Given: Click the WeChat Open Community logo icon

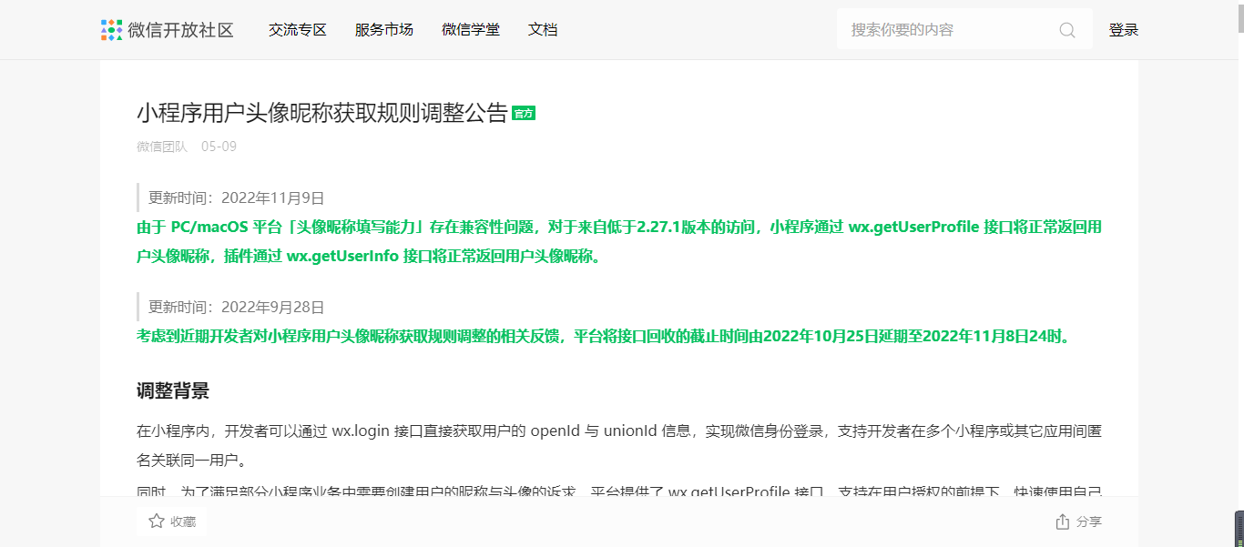Looking at the screenshot, I should pos(111,30).
